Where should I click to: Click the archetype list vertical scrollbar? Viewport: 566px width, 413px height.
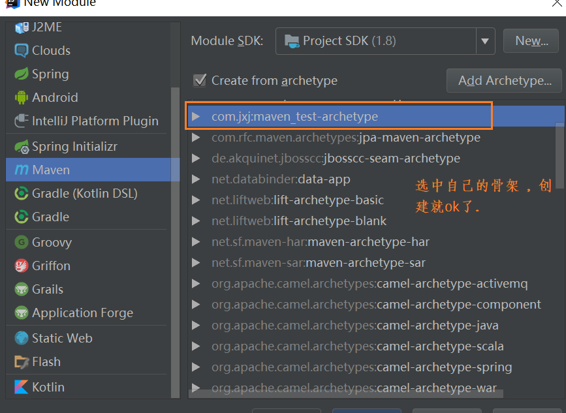point(560,155)
